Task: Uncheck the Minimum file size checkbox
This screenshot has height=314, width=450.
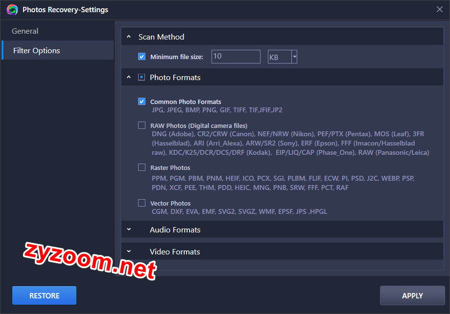Action: pyautogui.click(x=142, y=56)
